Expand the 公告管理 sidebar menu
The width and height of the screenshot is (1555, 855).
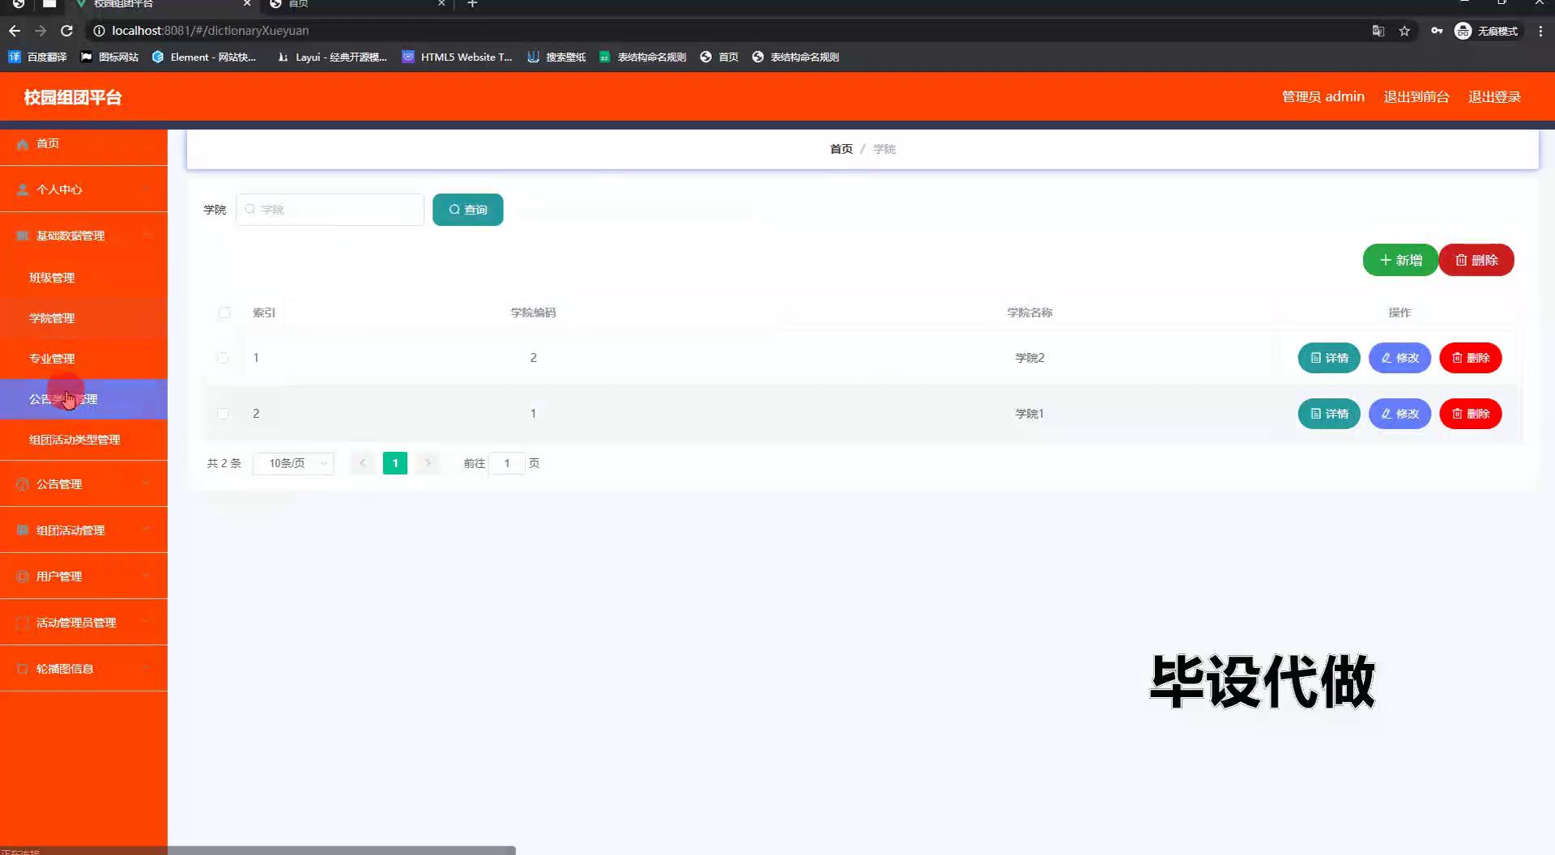pyautogui.click(x=83, y=484)
